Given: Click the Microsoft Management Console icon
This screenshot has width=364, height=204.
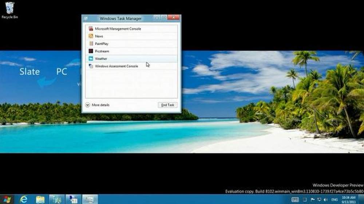Looking at the screenshot, I should 91,28.
